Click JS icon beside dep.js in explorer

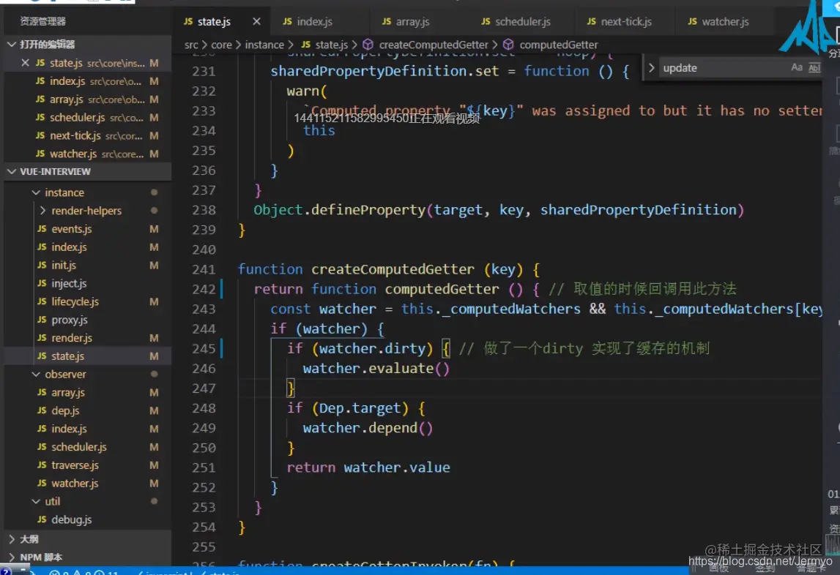[x=42, y=410]
